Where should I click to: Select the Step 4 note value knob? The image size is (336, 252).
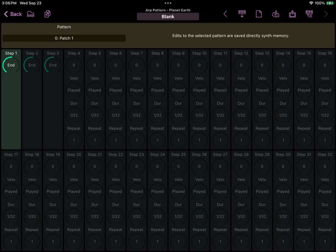[74, 65]
